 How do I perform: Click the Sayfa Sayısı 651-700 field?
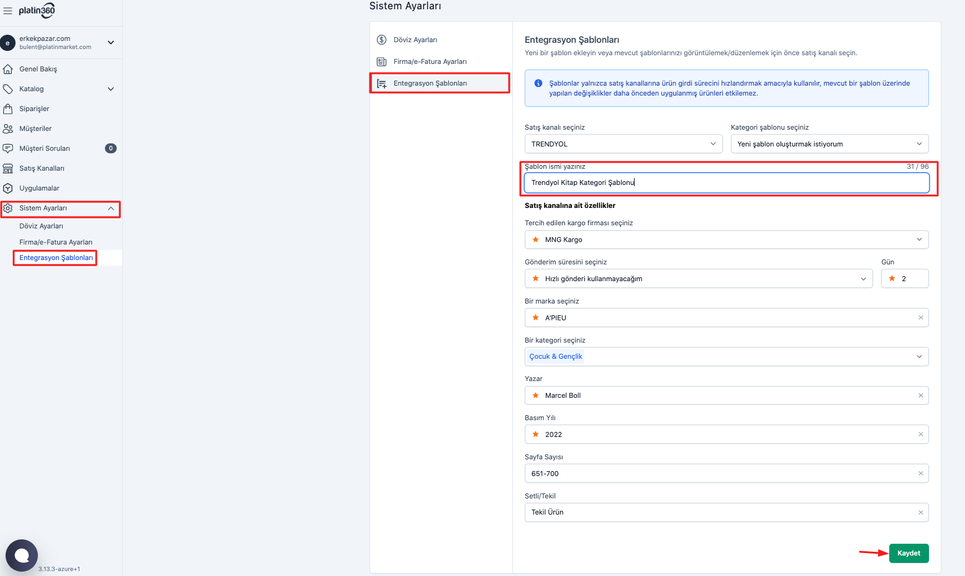(x=727, y=474)
